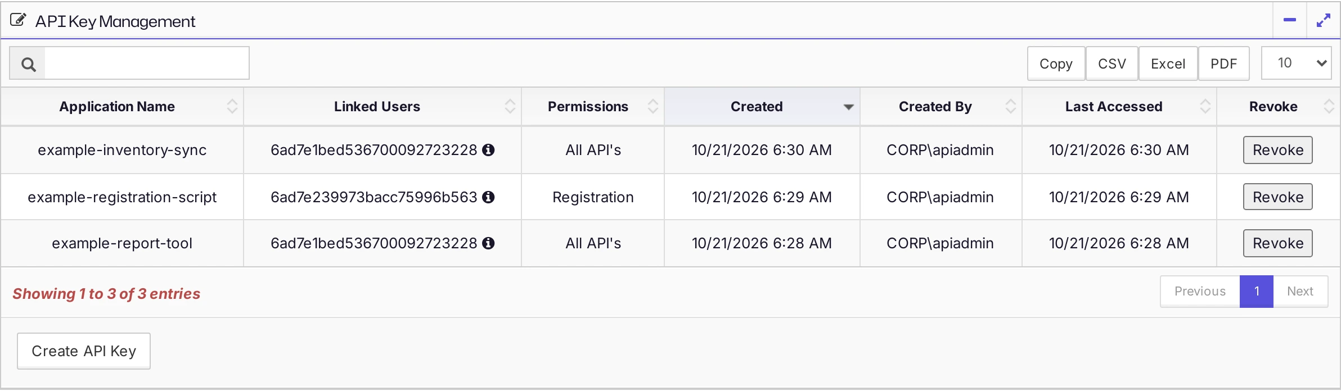Click Created cell 10/21/2026 6:30 AM
1341x391 pixels.
(762, 150)
